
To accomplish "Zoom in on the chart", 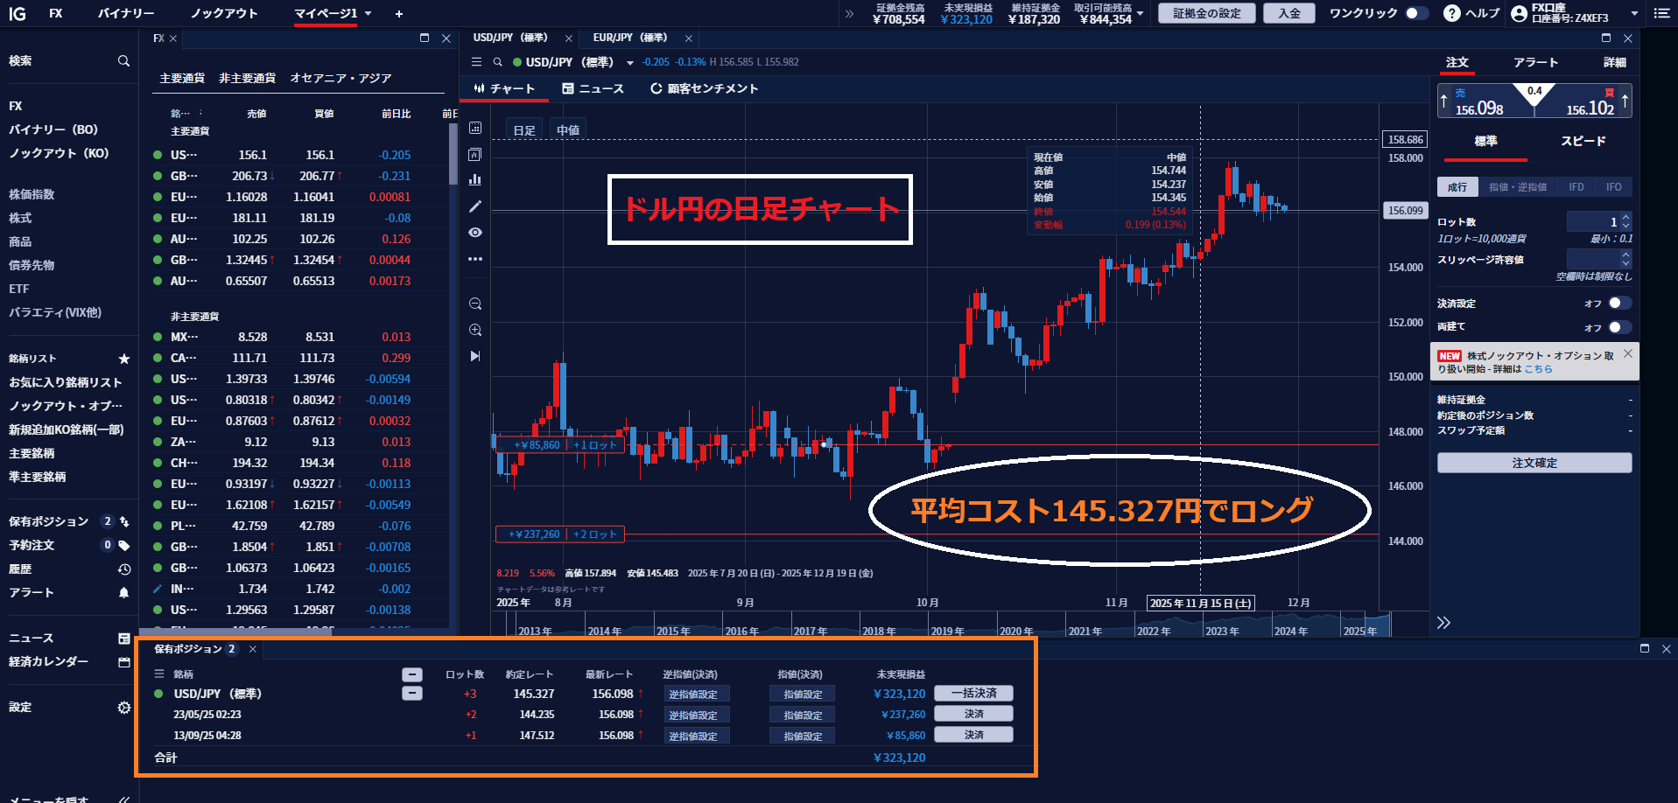I will pos(475,330).
